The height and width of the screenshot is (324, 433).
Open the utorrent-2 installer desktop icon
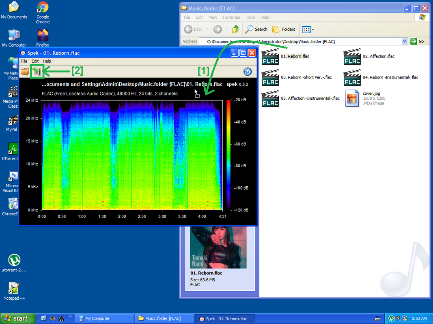tap(14, 263)
